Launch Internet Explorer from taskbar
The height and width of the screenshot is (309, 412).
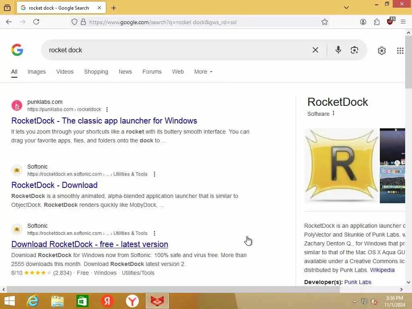pos(33,301)
